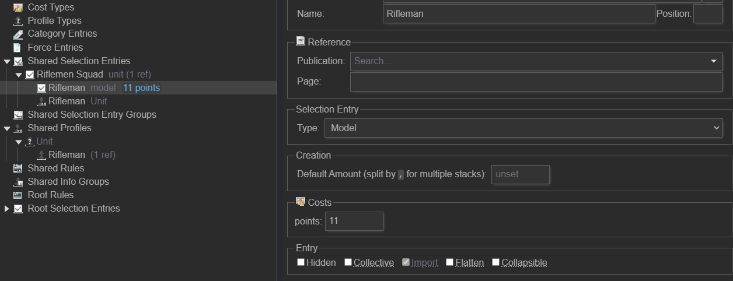Image resolution: width=733 pixels, height=281 pixels.
Task: Collapse the Riflemen Squad node
Action: [x=19, y=75]
